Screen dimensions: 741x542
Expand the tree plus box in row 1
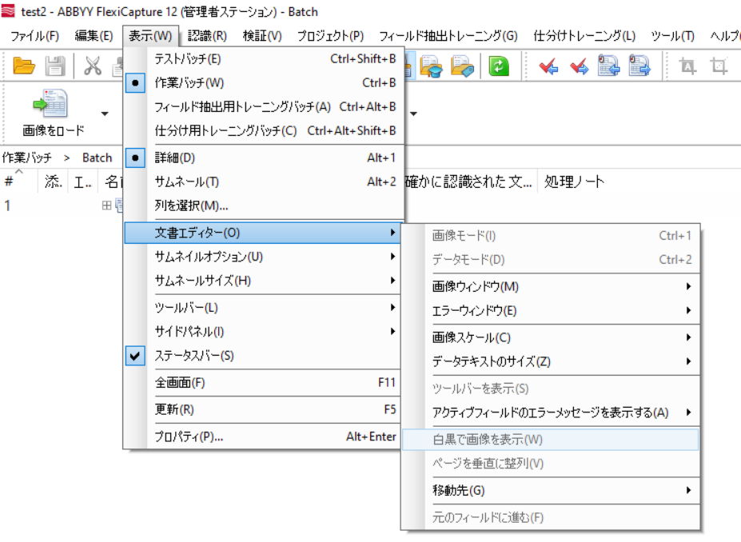(107, 205)
